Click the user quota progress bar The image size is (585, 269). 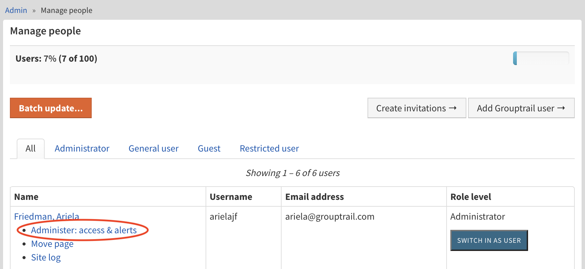pyautogui.click(x=541, y=58)
